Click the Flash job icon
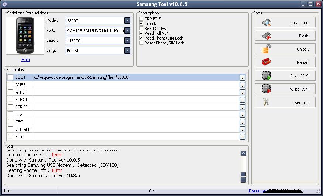323x196 pixels. [x=267, y=36]
